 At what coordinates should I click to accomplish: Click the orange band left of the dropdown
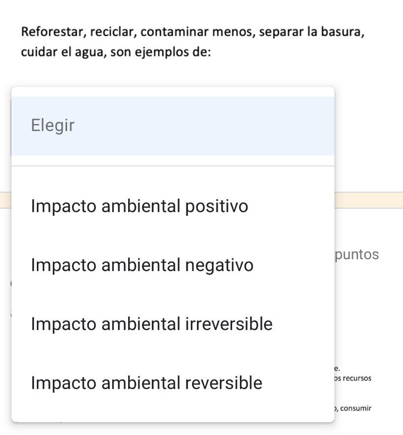tap(5, 200)
